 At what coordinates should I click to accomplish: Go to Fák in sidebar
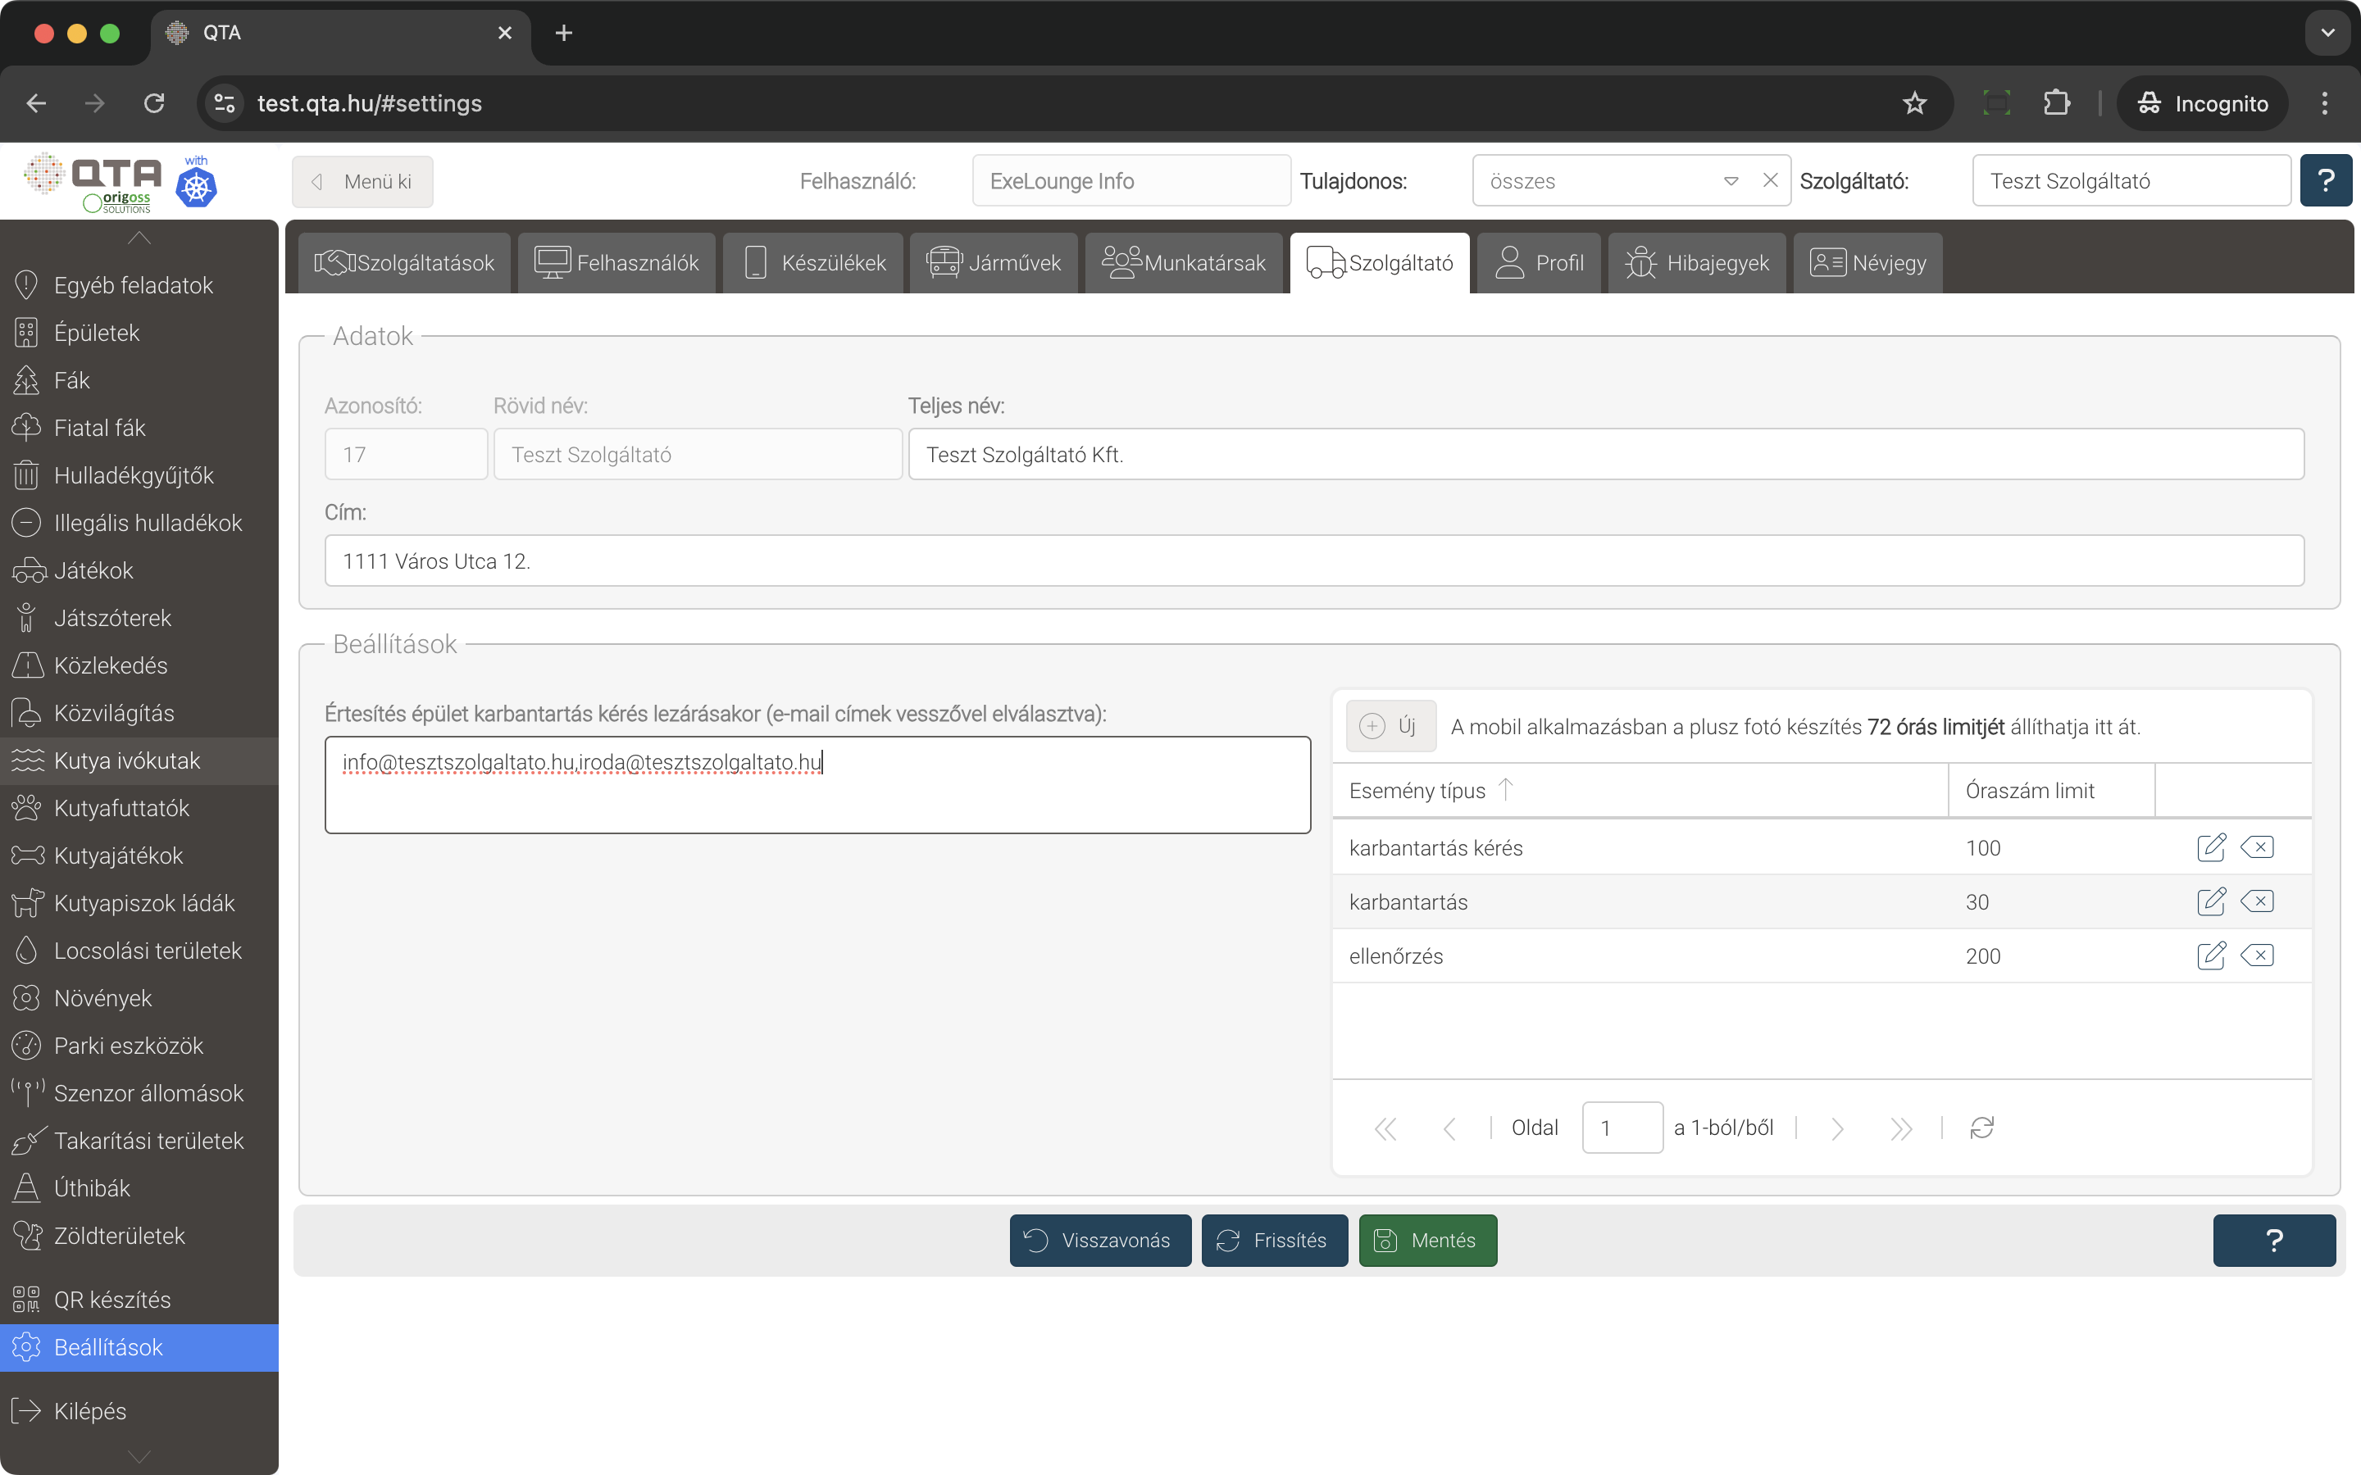coord(139,380)
